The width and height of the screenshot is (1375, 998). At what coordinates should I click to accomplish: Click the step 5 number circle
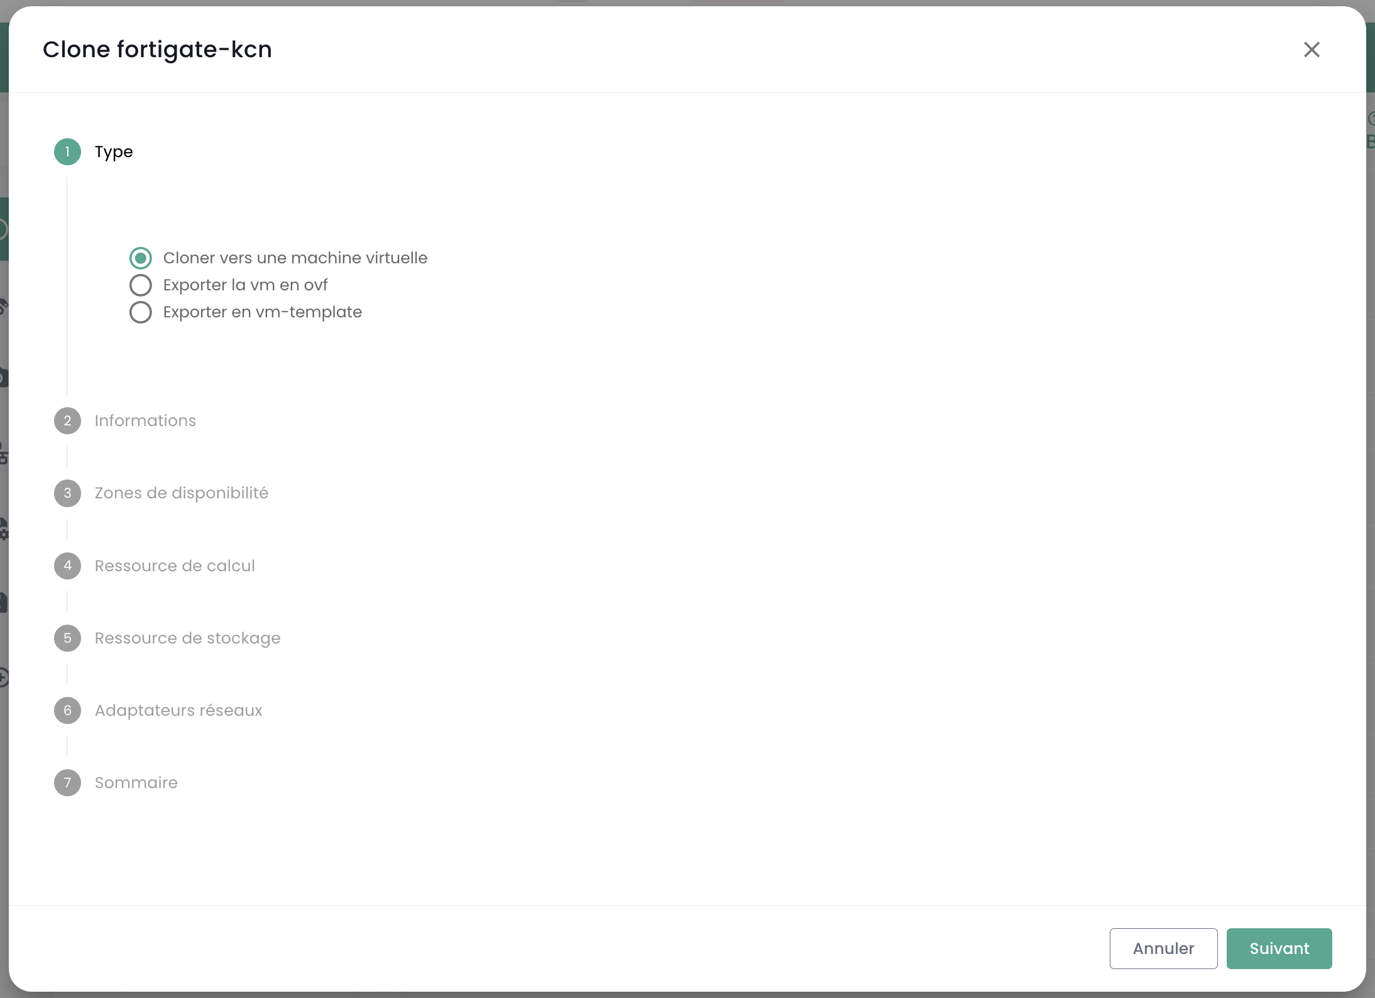point(67,639)
